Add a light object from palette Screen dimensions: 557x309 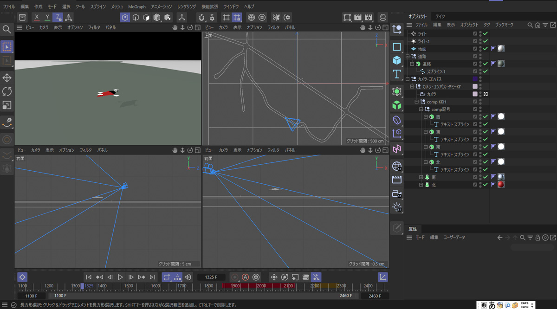(397, 207)
